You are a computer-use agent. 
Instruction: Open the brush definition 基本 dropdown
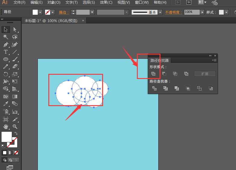(x=160, y=12)
